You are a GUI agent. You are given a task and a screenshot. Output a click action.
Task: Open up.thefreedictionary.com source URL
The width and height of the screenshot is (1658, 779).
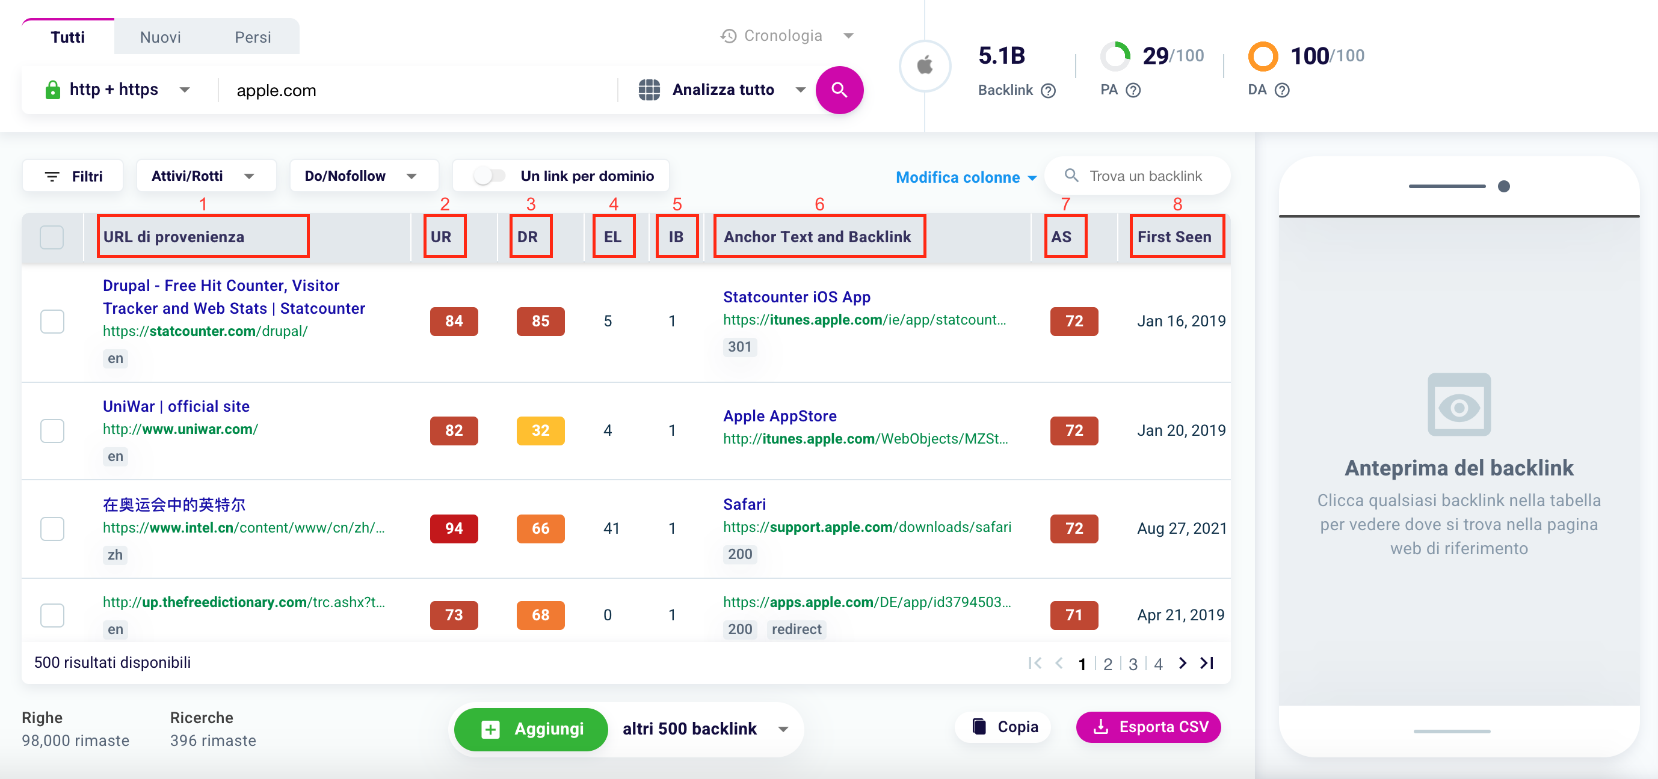click(244, 602)
